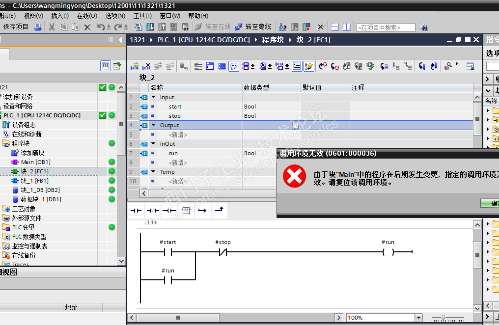Open the Help (帮助) menu
The image size is (499, 325).
coord(198,16)
